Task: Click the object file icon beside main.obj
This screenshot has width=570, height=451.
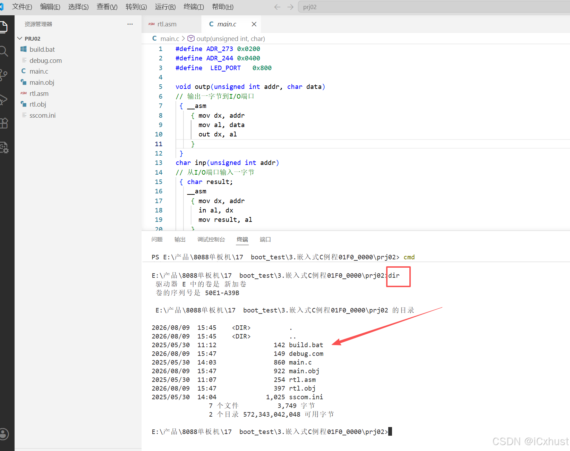Action: coord(24,82)
